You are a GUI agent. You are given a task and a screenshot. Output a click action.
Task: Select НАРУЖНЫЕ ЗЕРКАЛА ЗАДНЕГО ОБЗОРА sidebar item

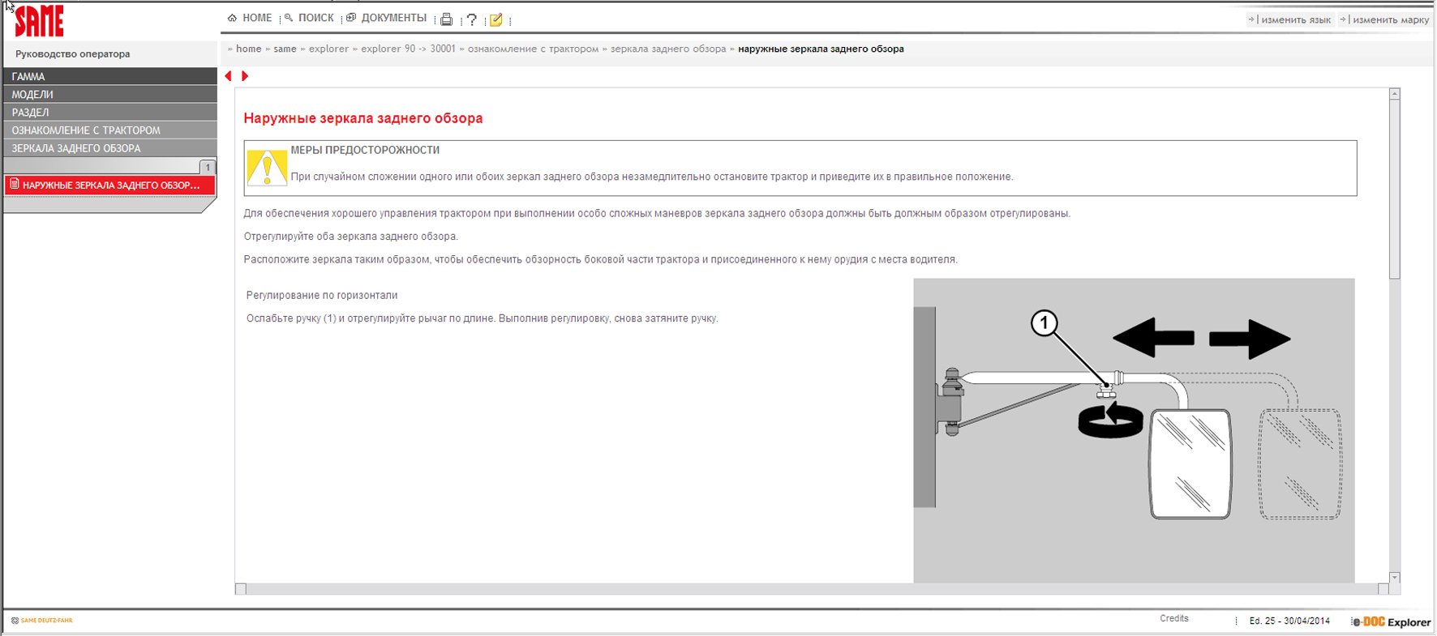coord(110,186)
